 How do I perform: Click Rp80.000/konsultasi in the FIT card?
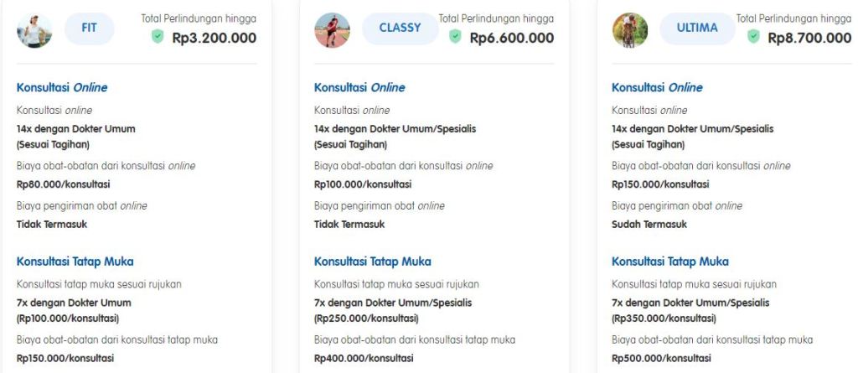[x=63, y=184]
